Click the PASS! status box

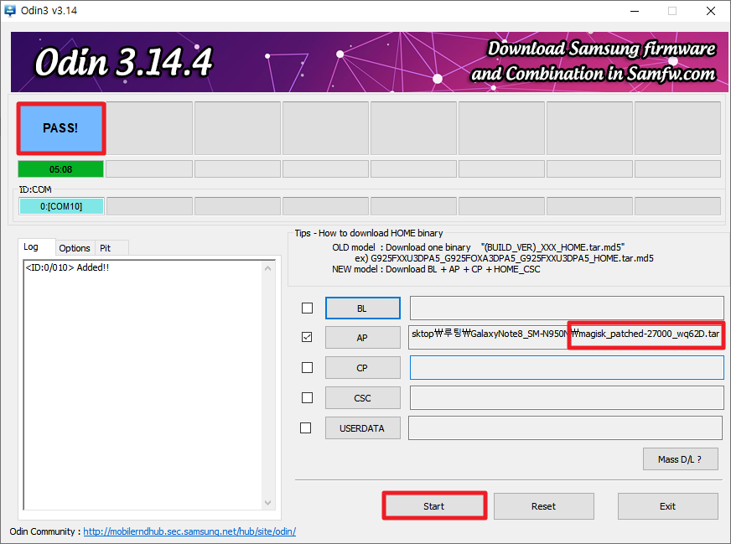[x=61, y=128]
